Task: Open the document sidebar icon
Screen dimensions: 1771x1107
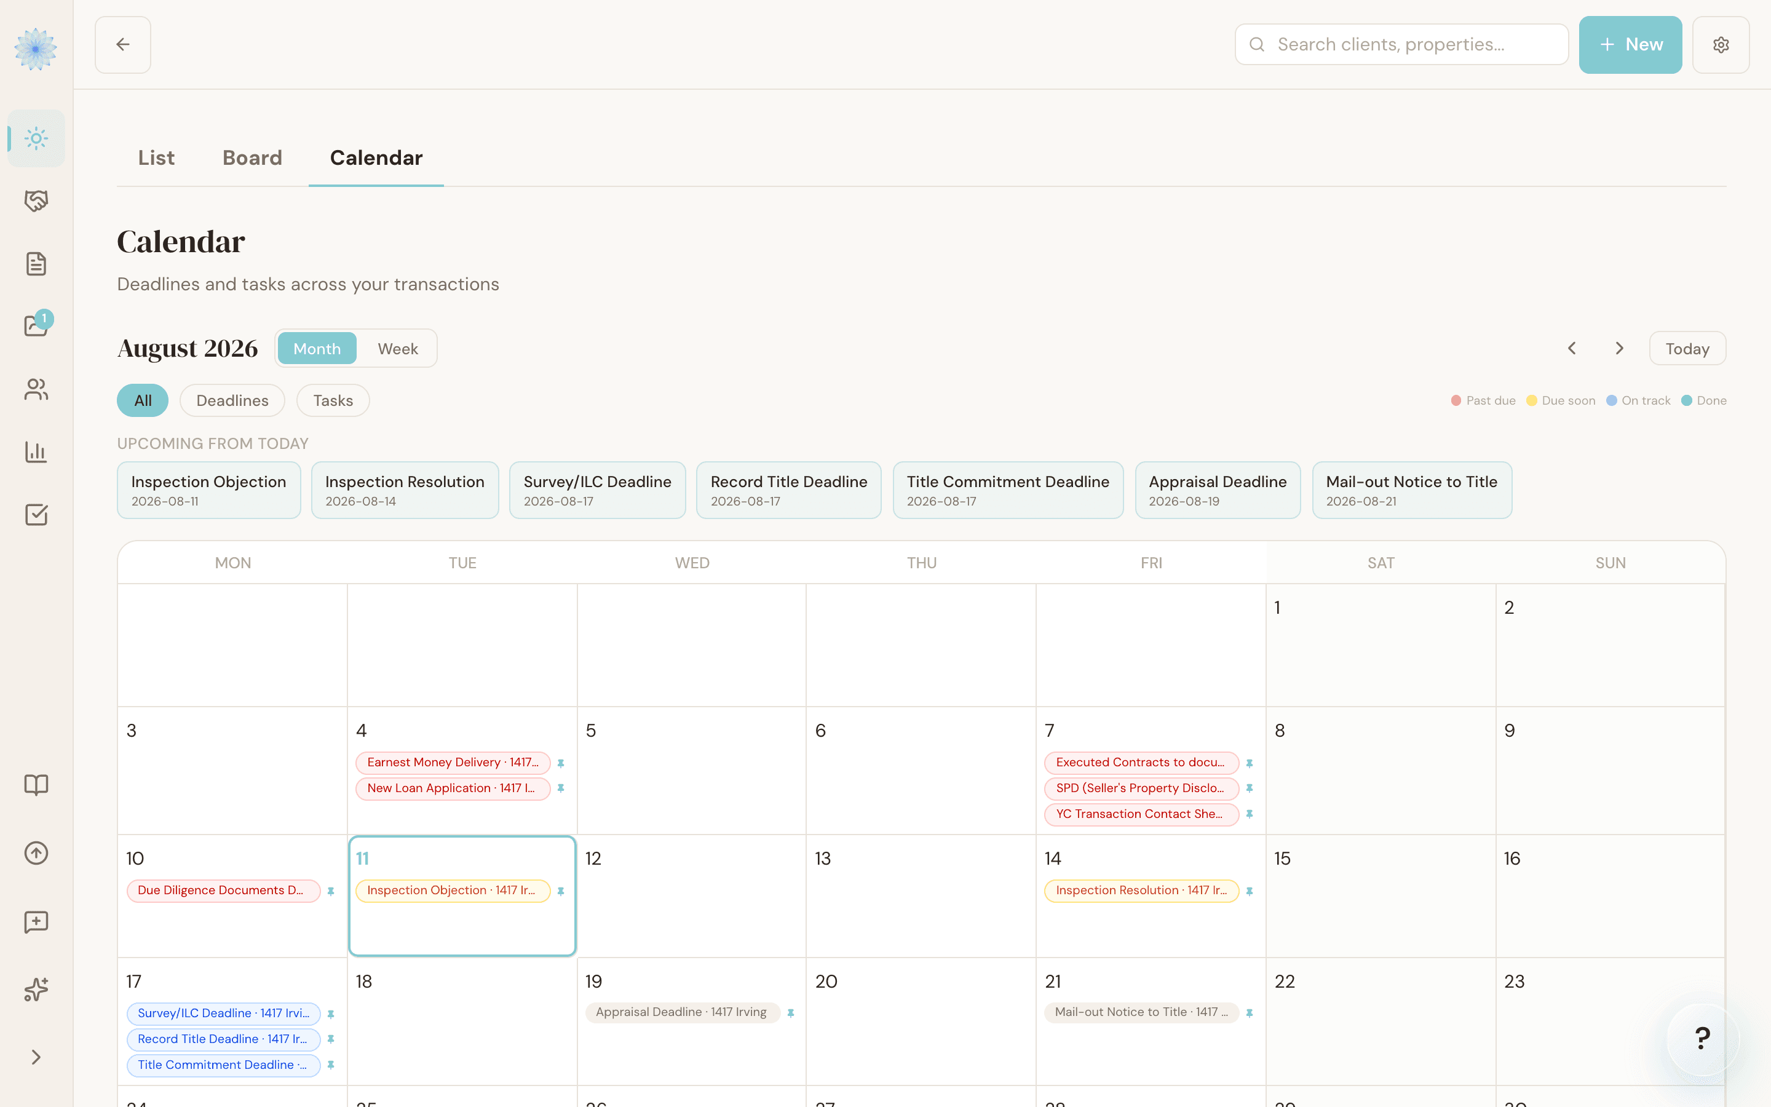Action: pos(36,264)
